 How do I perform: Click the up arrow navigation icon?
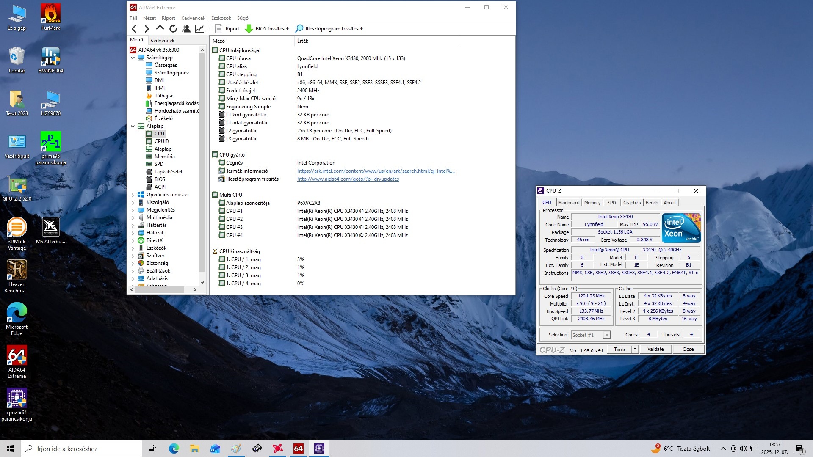(x=160, y=28)
